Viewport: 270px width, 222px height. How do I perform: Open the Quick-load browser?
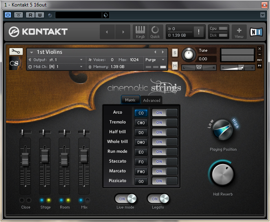[155, 32]
